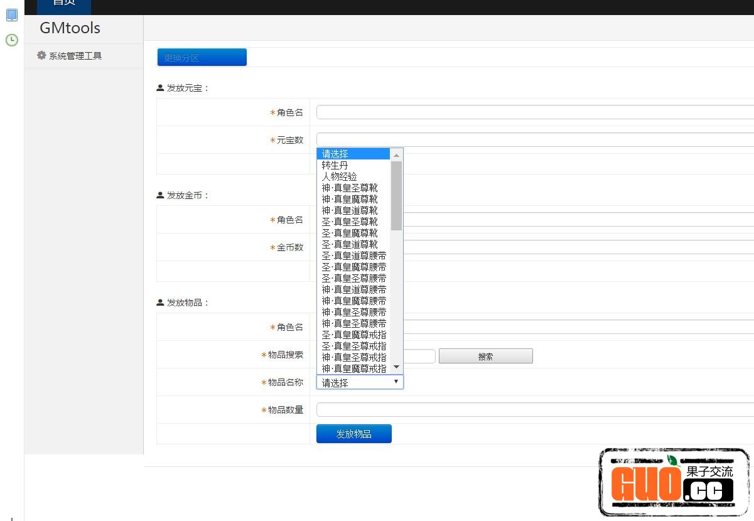754x521 pixels.
Task: Click the user icon next to 发放元宝
Action: coord(160,88)
